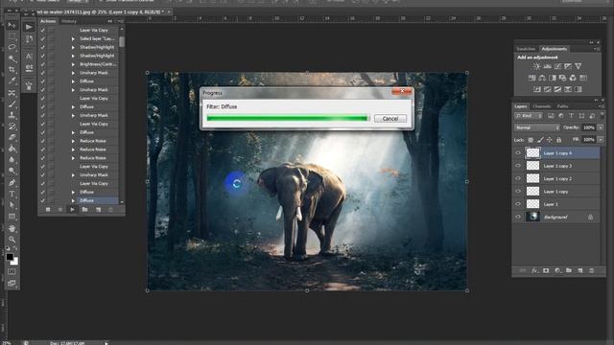Switch to the Channels tab

[541, 106]
